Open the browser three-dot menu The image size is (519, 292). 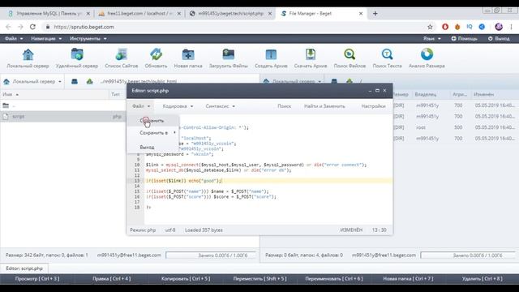point(511,27)
